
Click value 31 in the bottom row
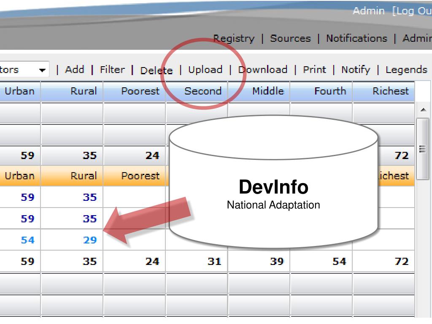point(215,262)
